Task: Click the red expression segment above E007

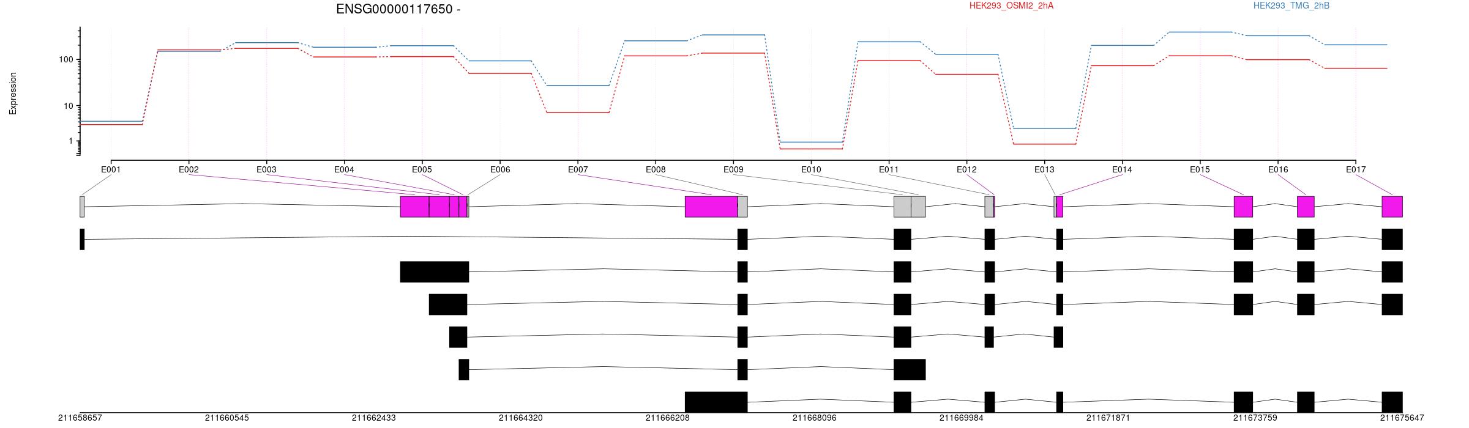Action: (578, 113)
